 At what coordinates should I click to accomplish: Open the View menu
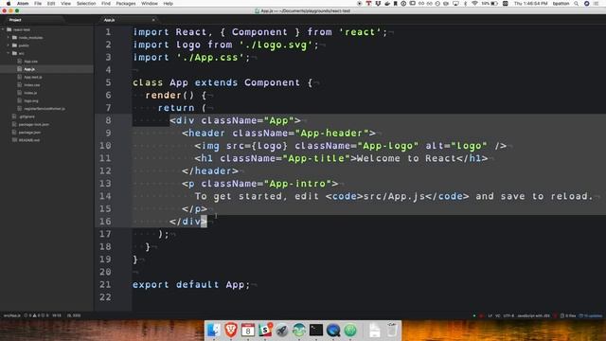(x=65, y=4)
